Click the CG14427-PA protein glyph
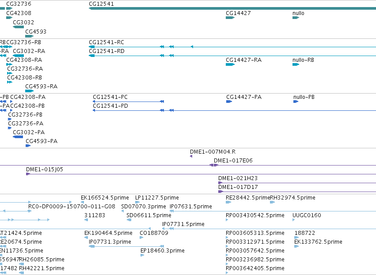 coord(229,102)
